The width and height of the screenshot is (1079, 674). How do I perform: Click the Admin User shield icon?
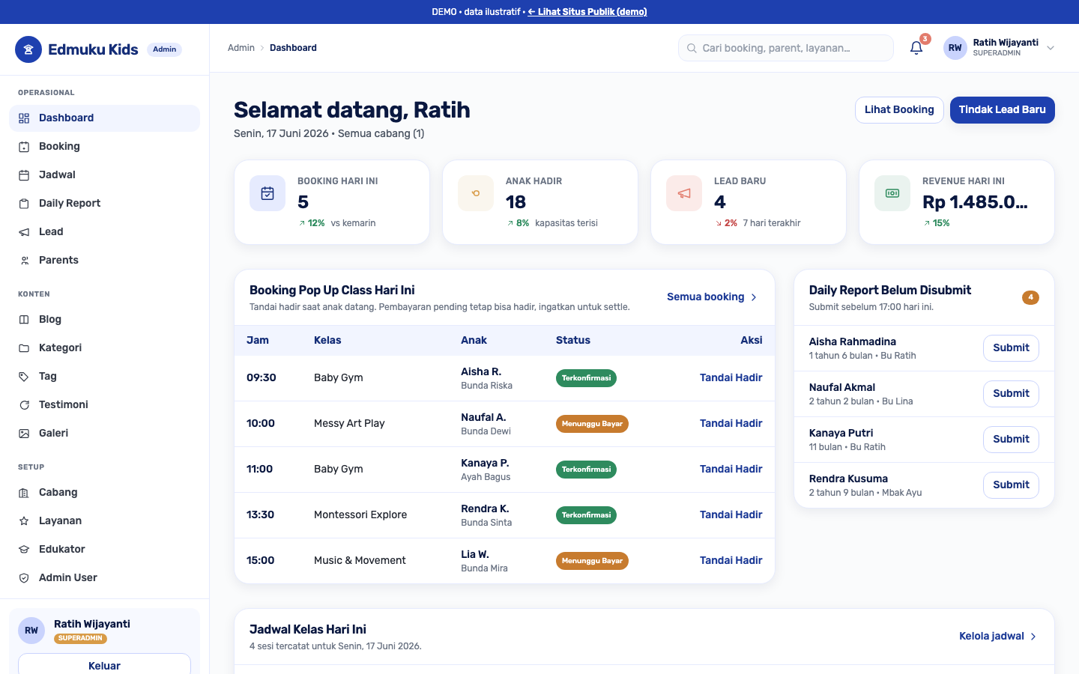click(x=24, y=578)
